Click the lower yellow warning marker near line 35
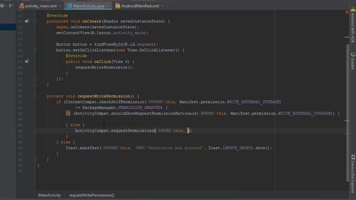This screenshot has width=356, height=200. [x=347, y=121]
